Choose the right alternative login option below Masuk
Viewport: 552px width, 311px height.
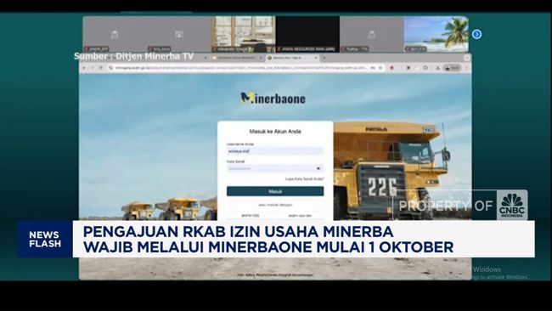(x=301, y=215)
